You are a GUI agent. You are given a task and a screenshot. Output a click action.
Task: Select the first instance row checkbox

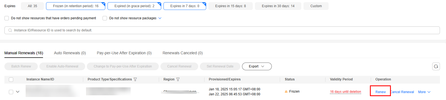click(11, 92)
